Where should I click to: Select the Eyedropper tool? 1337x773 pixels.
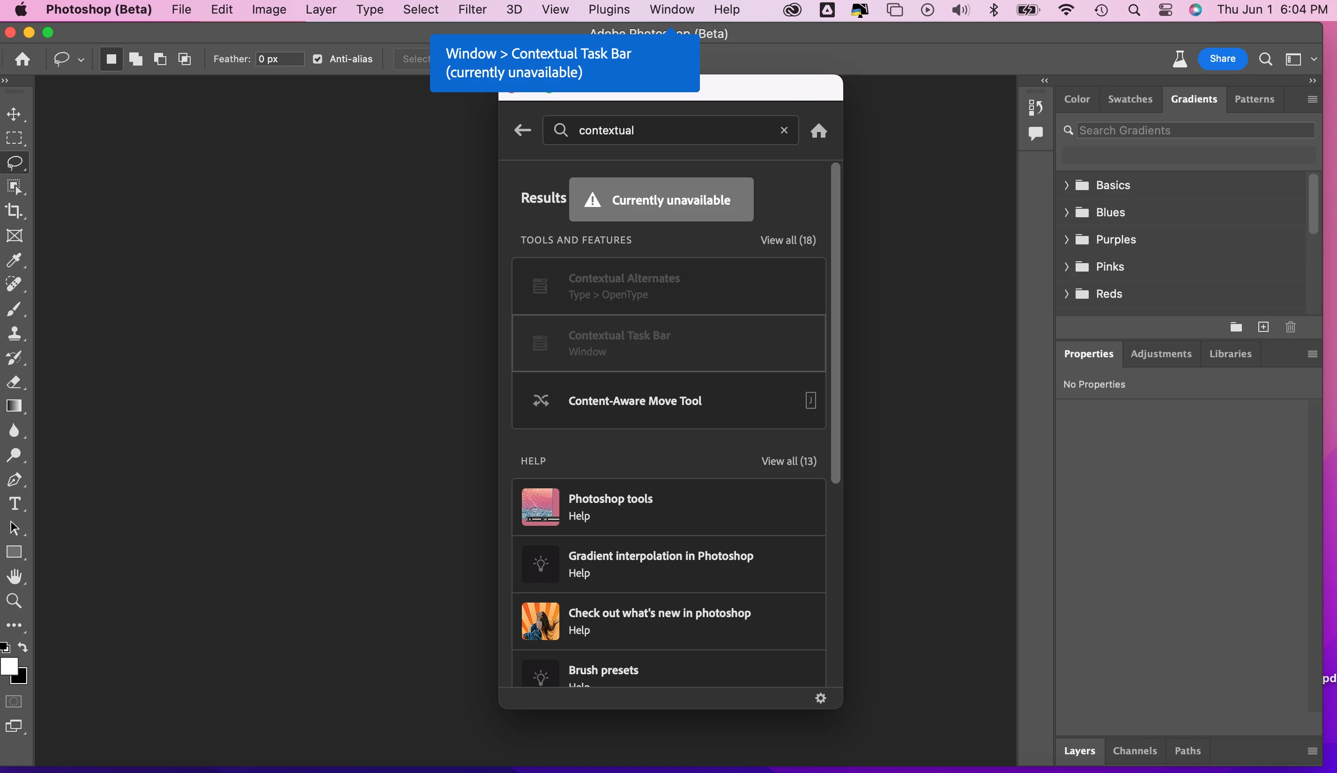point(14,260)
